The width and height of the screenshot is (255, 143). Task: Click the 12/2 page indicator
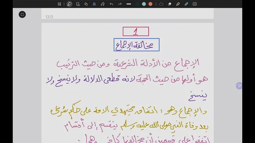point(49,17)
